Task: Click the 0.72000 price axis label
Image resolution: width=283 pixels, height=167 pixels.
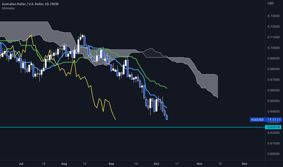Action: [x=273, y=26]
